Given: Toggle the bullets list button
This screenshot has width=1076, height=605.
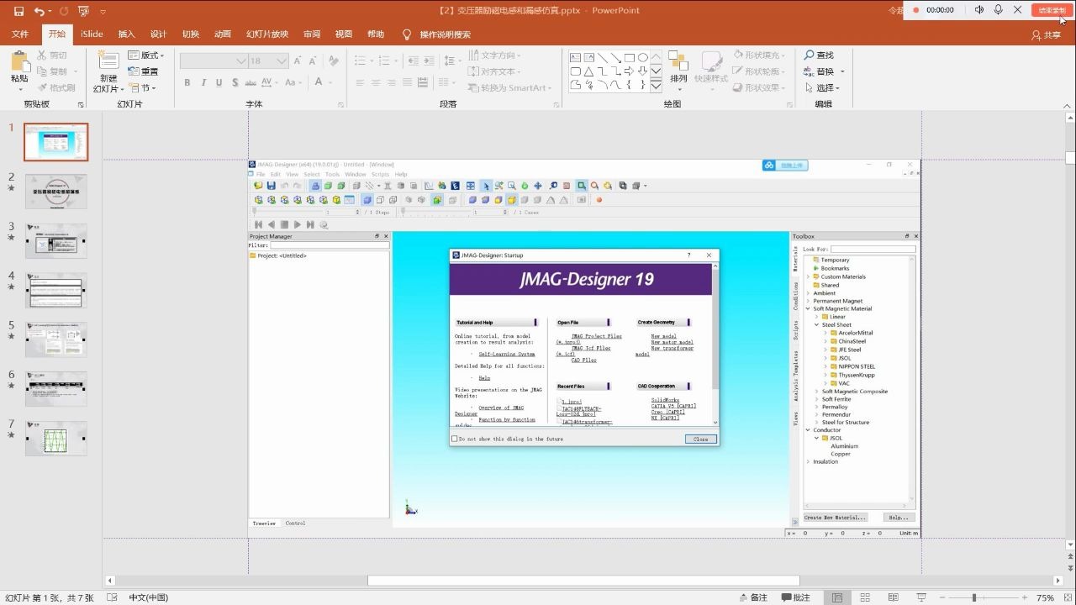Looking at the screenshot, I should coord(360,60).
